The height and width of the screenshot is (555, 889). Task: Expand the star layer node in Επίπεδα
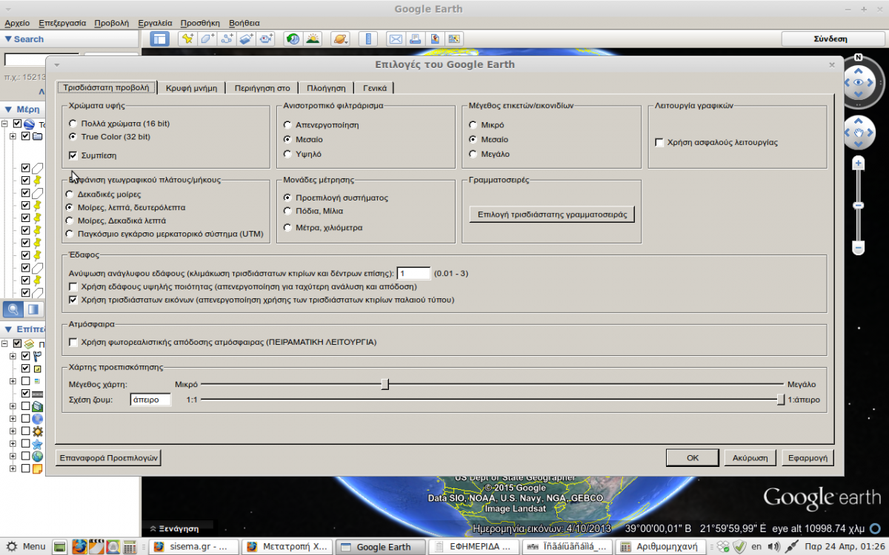click(x=13, y=443)
